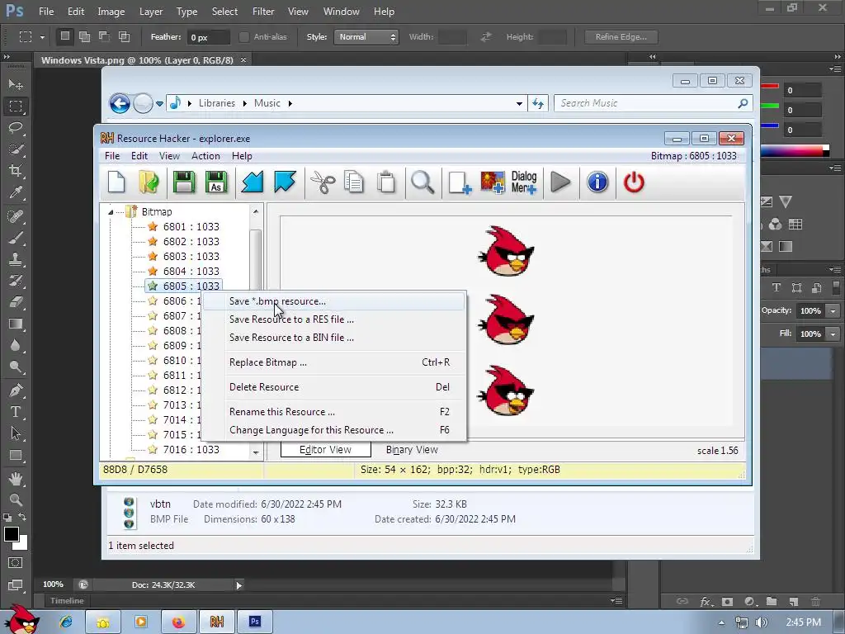845x634 pixels.
Task: Click the Refine Edge button
Action: click(621, 36)
